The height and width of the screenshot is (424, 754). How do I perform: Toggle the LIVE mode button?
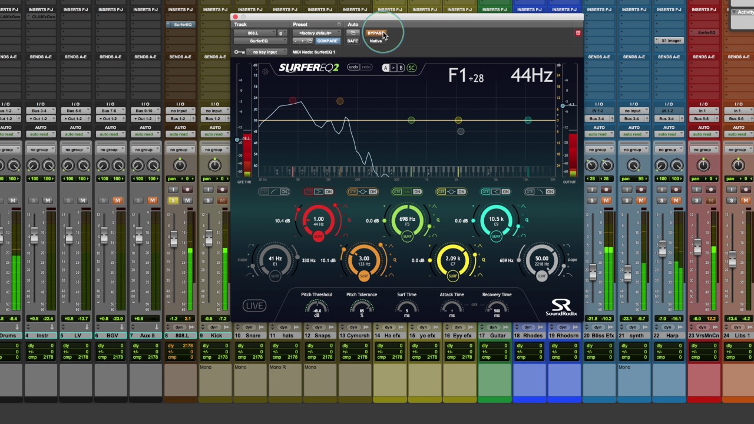point(254,306)
